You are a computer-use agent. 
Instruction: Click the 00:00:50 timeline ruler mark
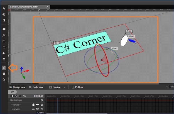(x=65, y=96)
